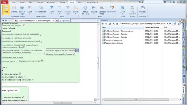Refresh the Browser pane
Image resolution: width=187 pixels, height=105 pixels.
point(117,24)
